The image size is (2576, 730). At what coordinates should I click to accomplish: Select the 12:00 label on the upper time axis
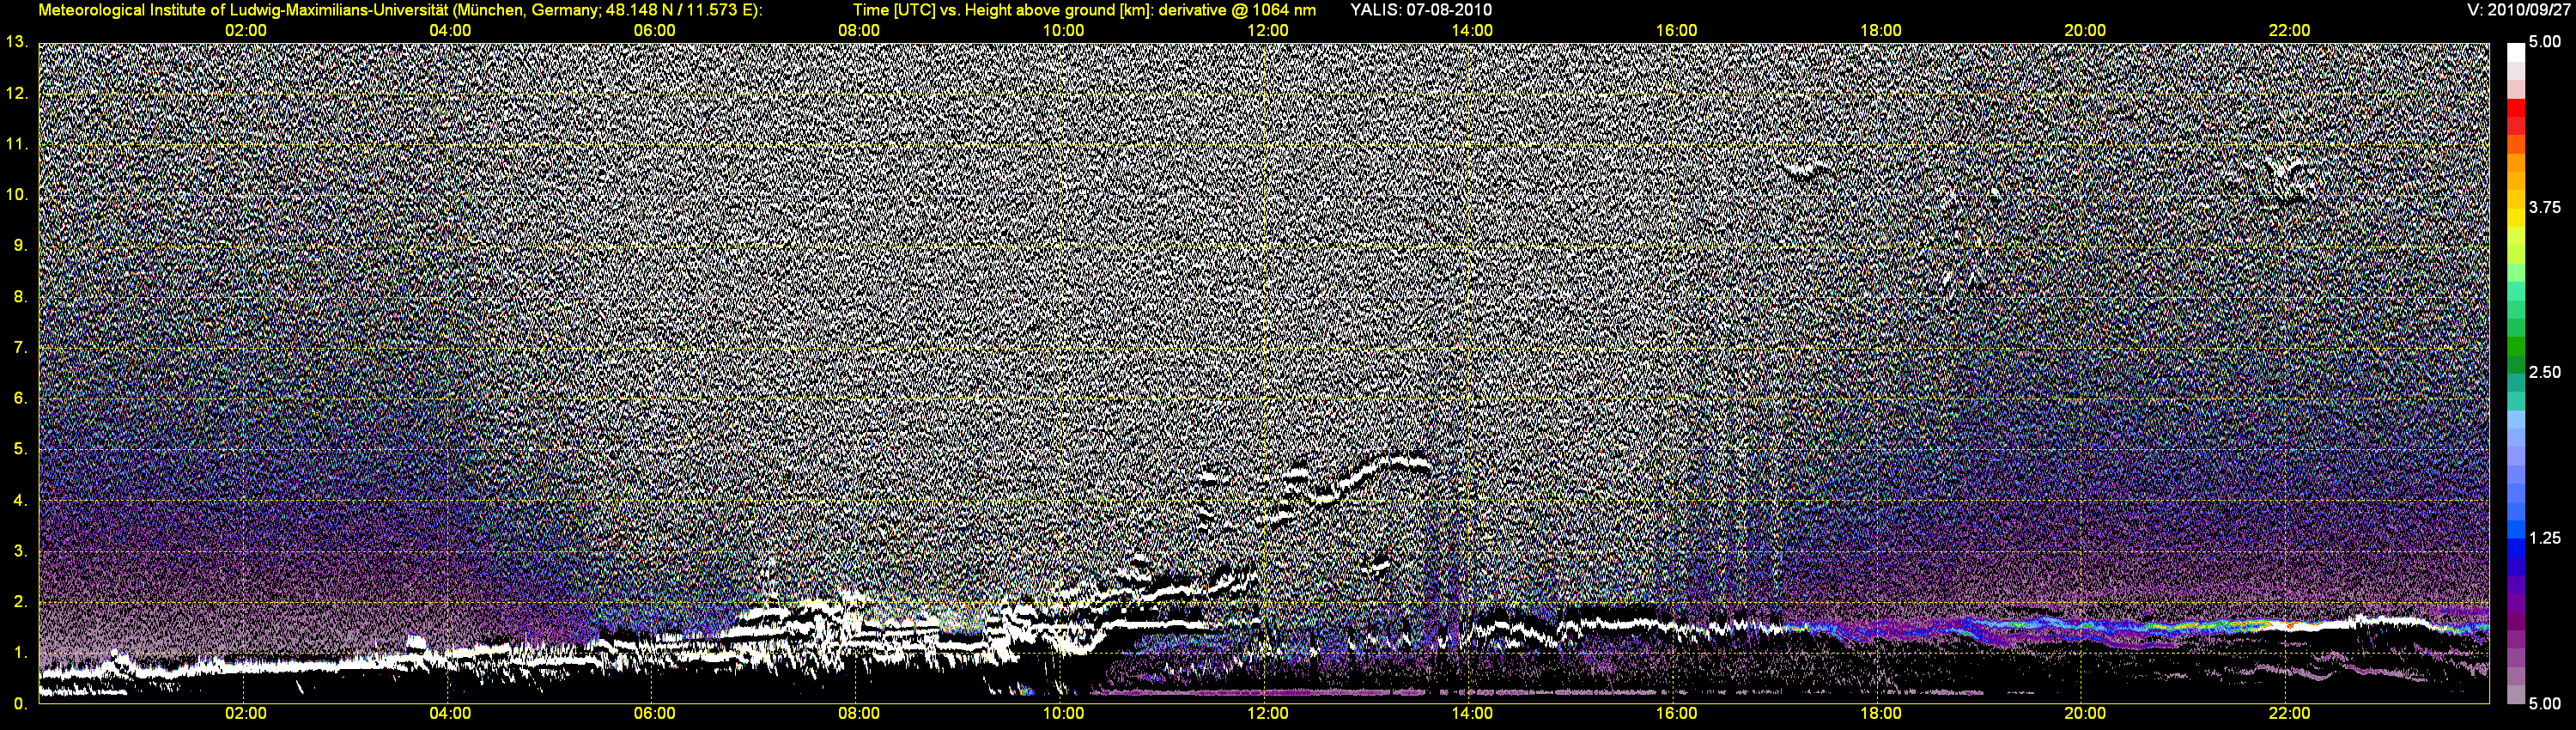click(x=1267, y=31)
